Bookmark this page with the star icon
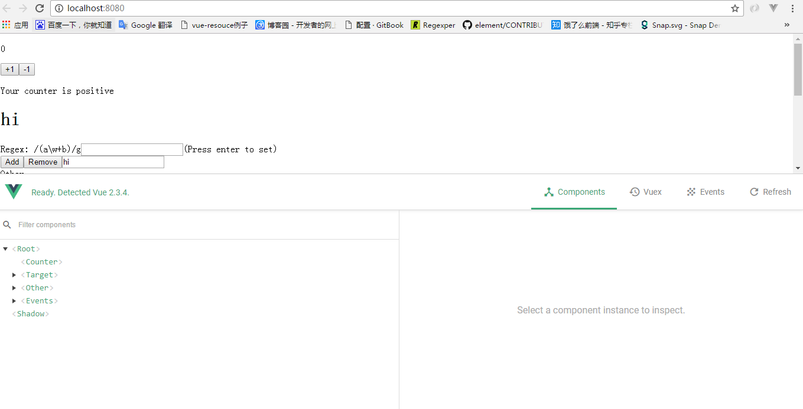This screenshot has height=409, width=803. [735, 8]
